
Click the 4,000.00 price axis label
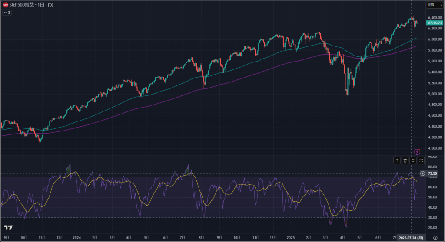tap(435, 148)
